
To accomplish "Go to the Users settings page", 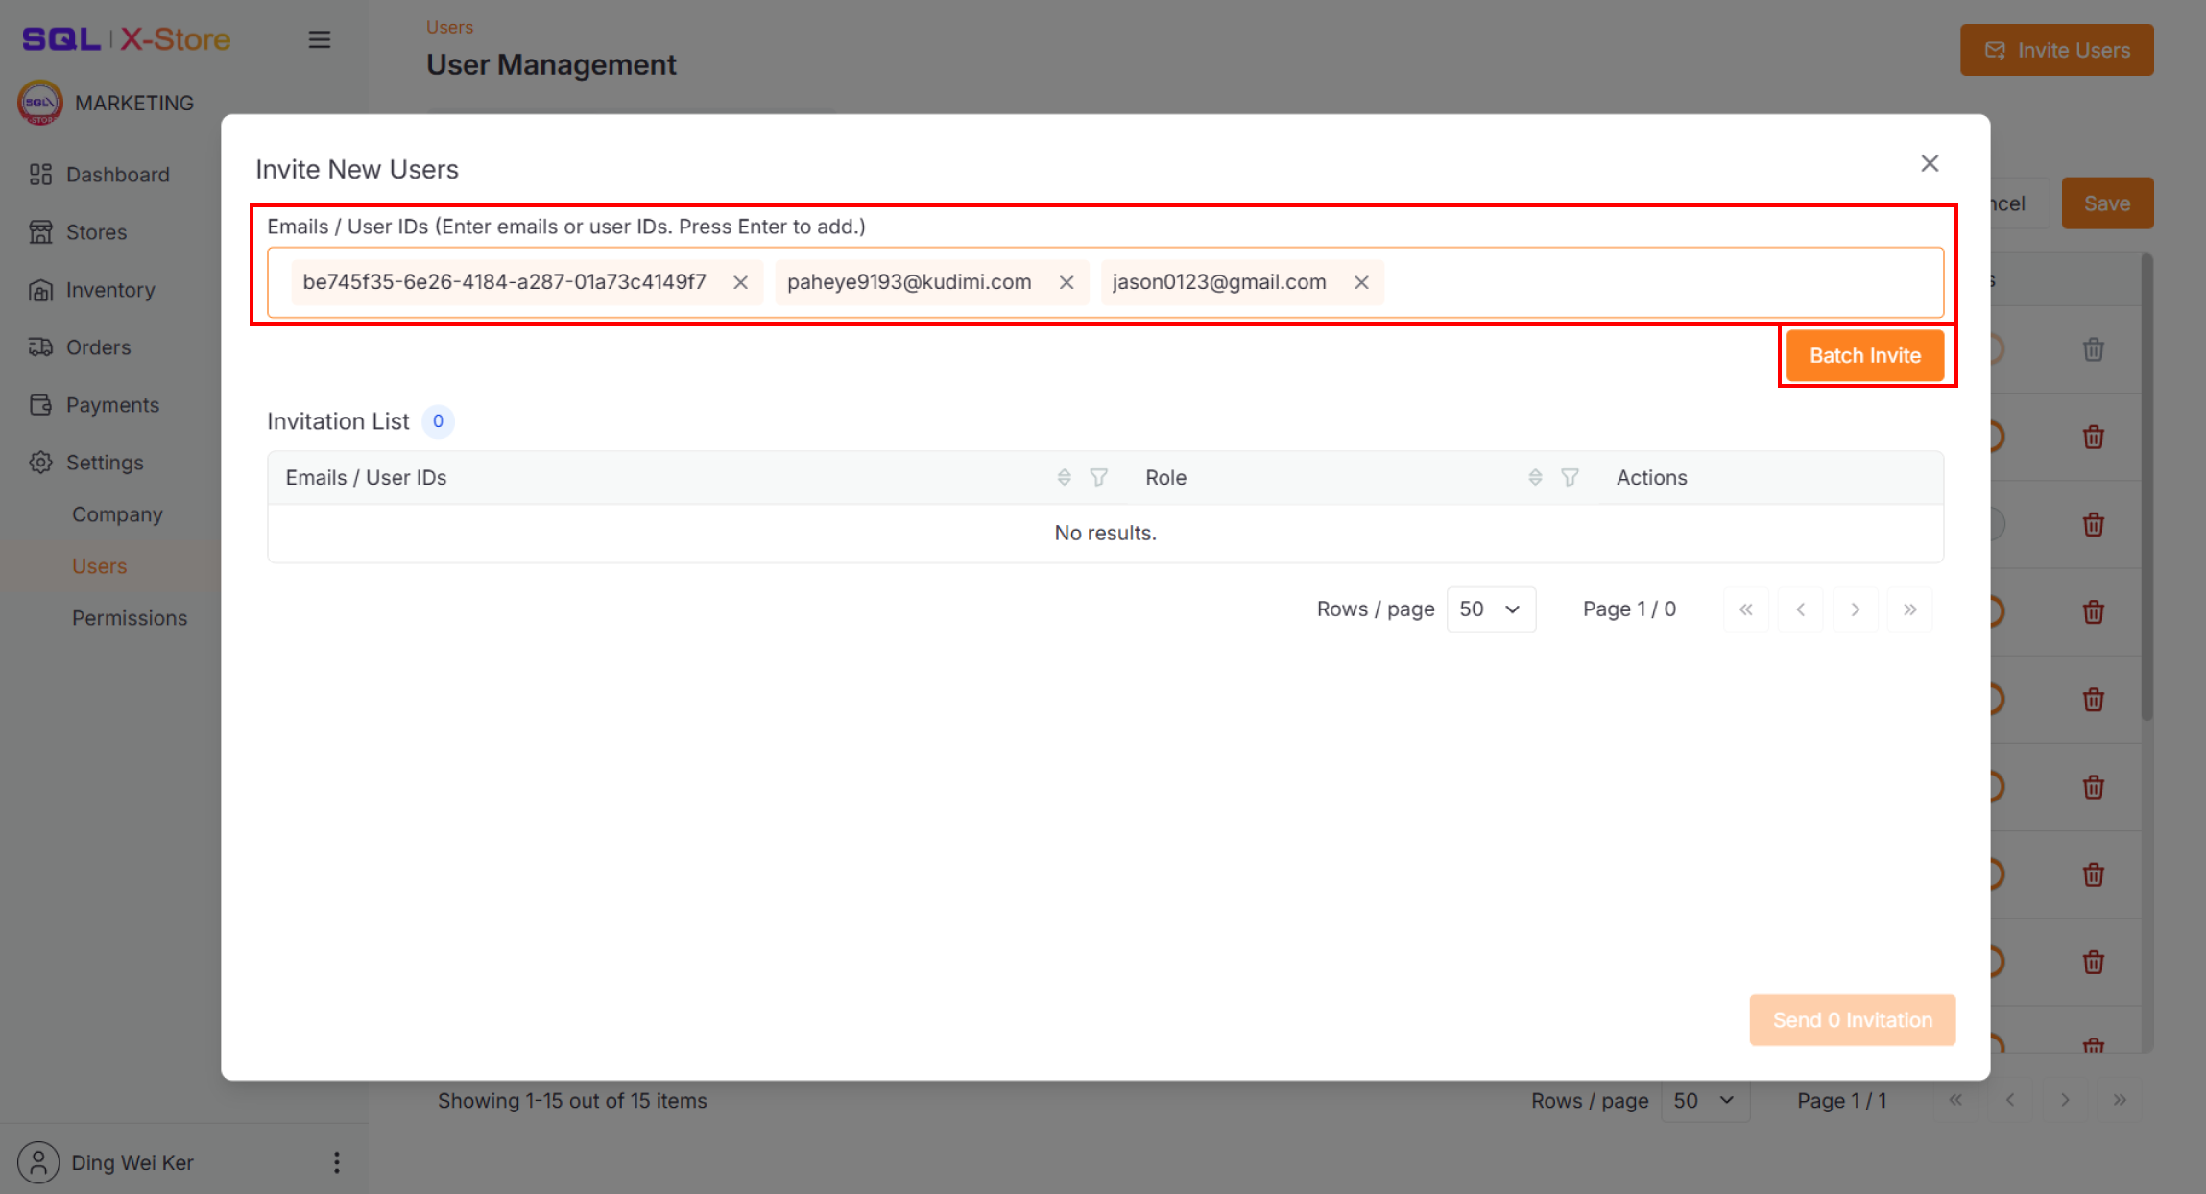I will click(x=99, y=565).
